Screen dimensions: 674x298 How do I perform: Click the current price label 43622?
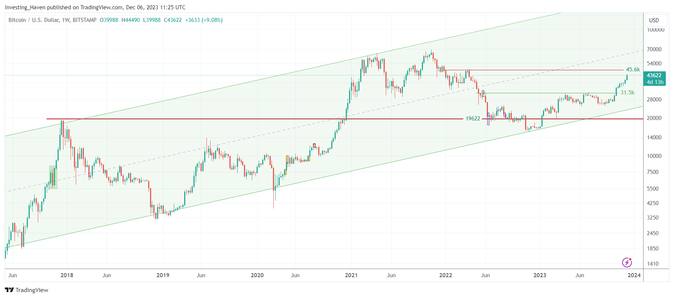pos(654,75)
